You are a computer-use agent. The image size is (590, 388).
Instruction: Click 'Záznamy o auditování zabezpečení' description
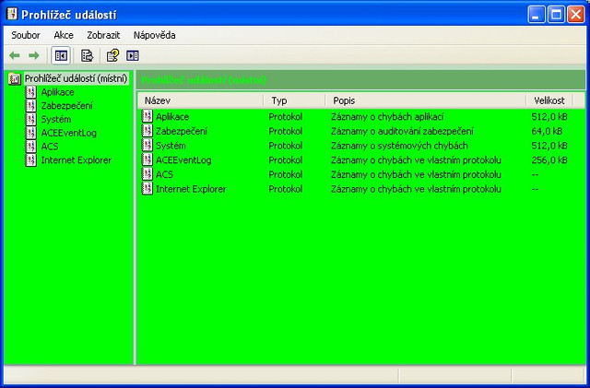click(402, 131)
